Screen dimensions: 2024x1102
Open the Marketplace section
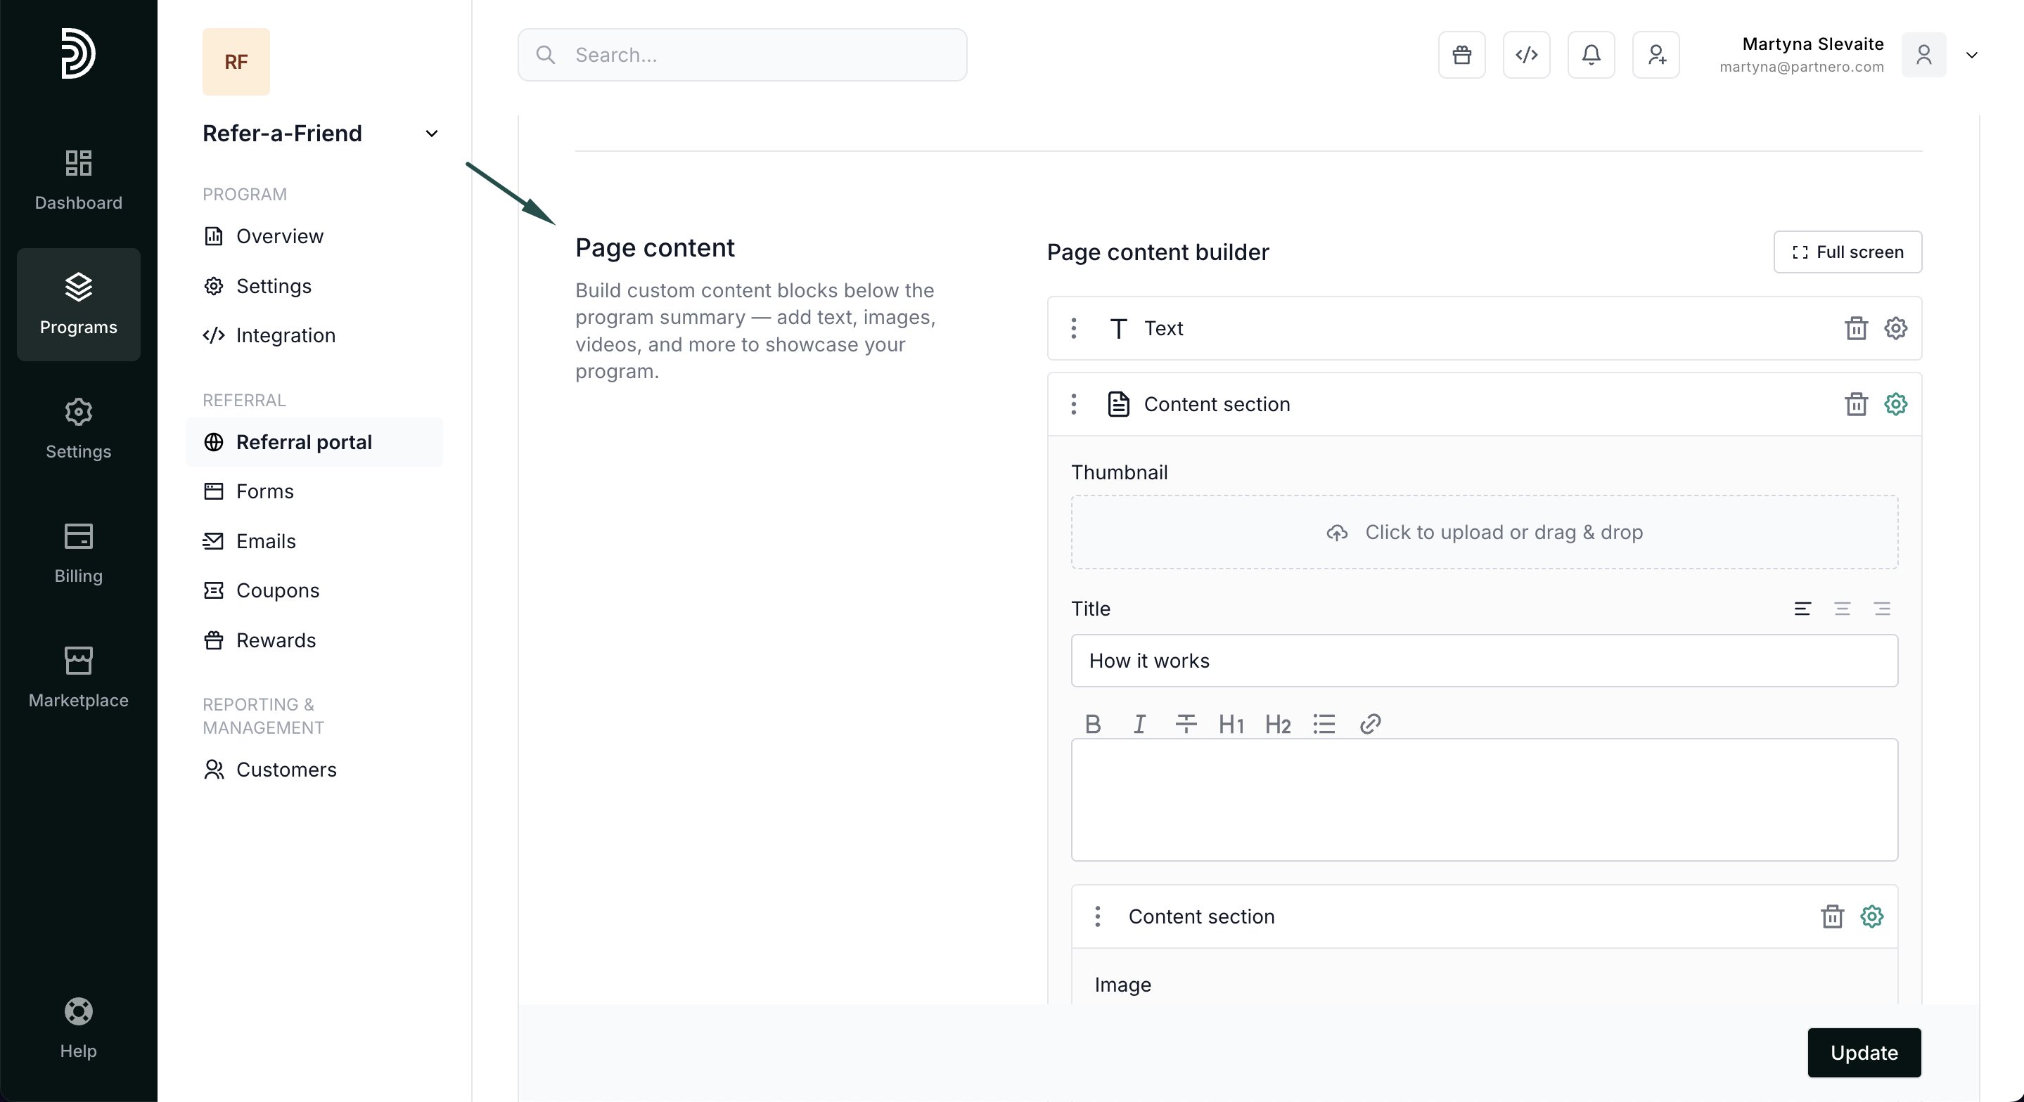click(x=79, y=676)
